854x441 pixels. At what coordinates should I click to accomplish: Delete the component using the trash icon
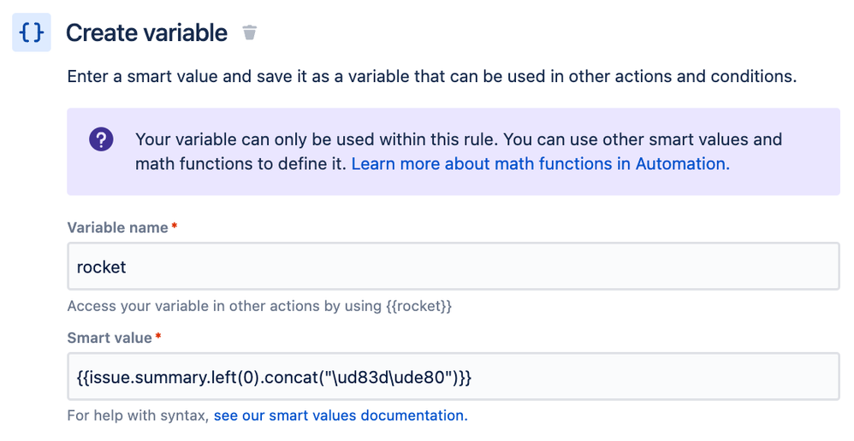pyautogui.click(x=249, y=33)
